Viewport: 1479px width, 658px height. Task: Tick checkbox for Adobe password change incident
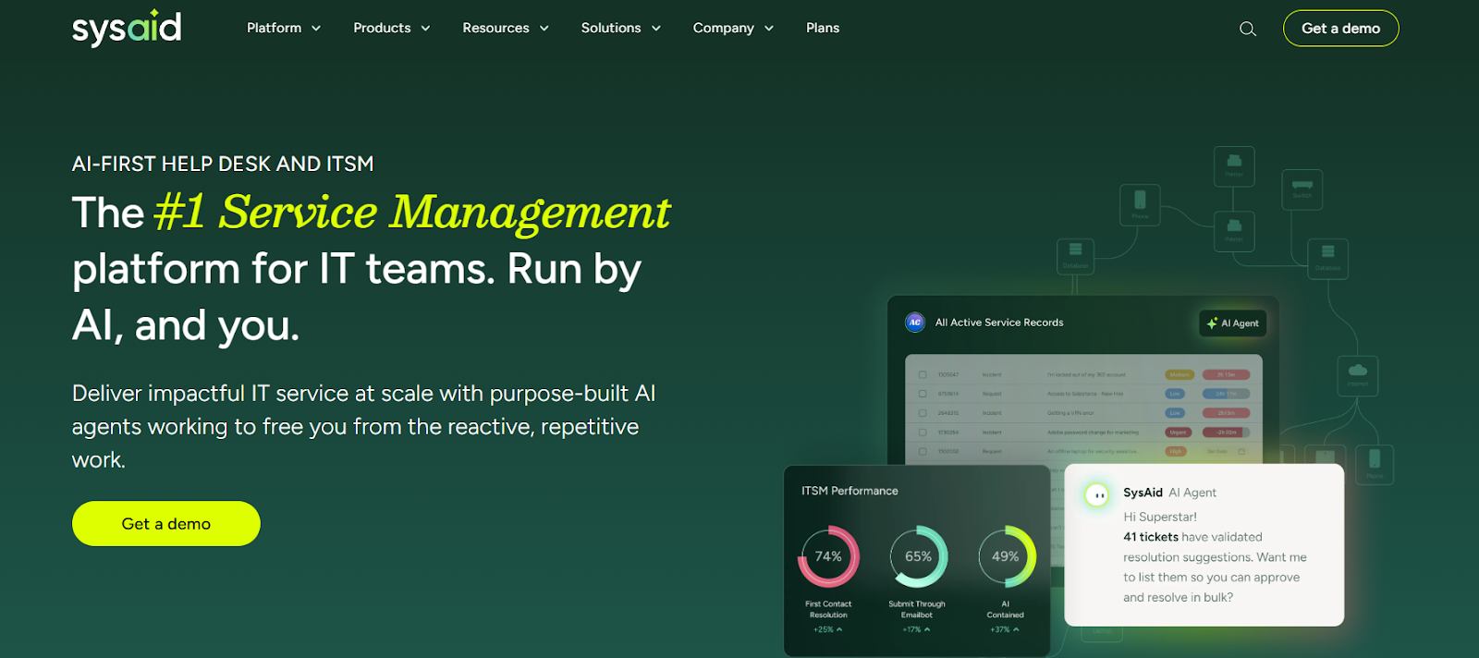coord(923,433)
